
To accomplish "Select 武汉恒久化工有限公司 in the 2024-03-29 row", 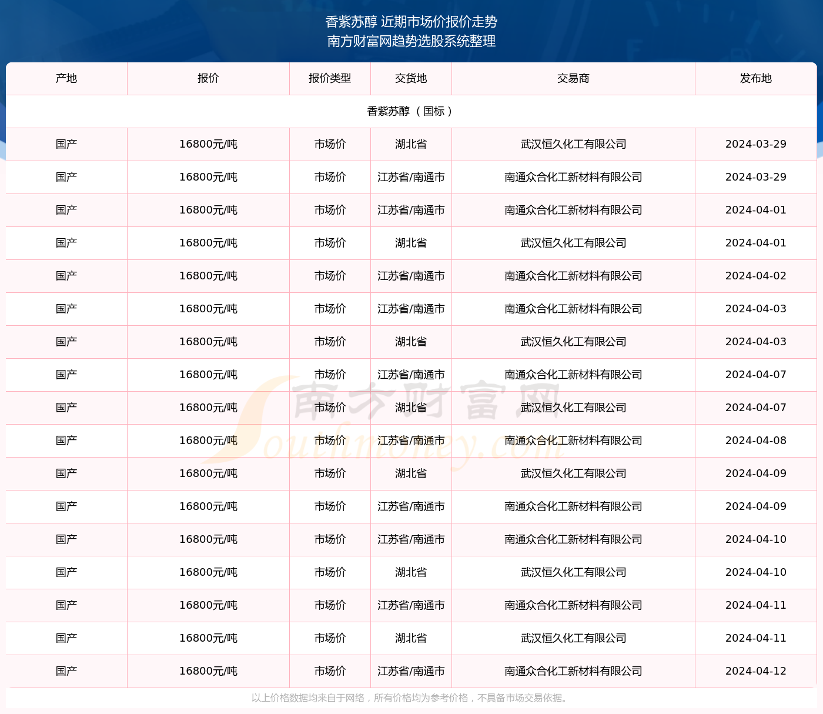I will 573,144.
